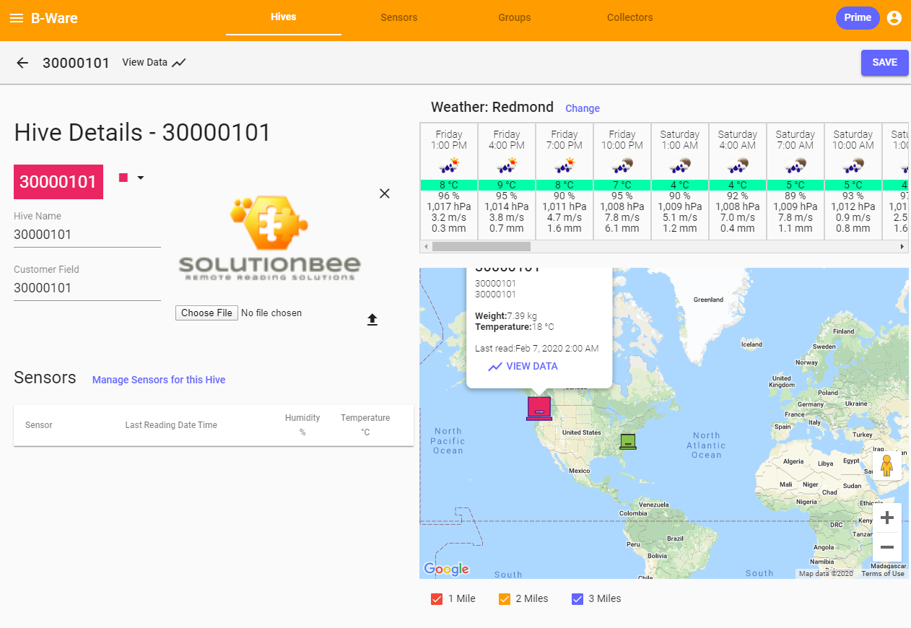Open the user account profile icon
The height and width of the screenshot is (628, 911).
point(894,18)
